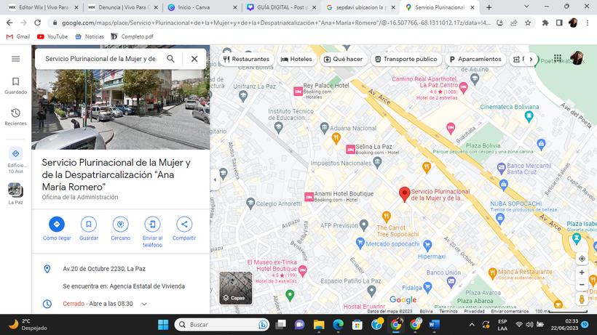Image resolution: width=597 pixels, height=335 pixels.
Task: Zoom in on the map with plus
Action: 582,273
